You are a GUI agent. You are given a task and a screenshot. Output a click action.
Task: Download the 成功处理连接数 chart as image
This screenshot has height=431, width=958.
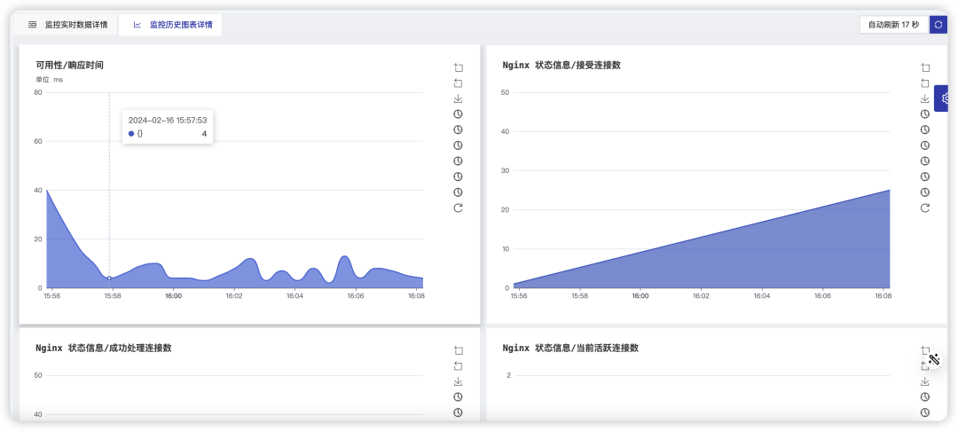coord(459,381)
